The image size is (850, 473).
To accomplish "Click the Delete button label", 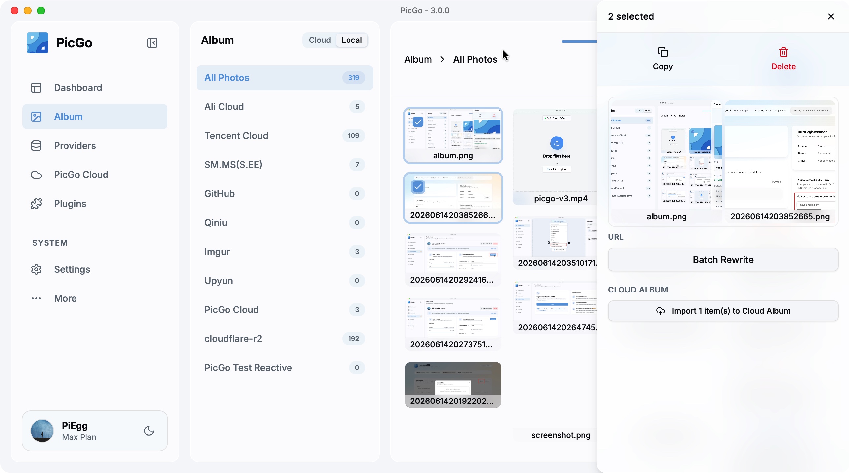I will coord(784,66).
